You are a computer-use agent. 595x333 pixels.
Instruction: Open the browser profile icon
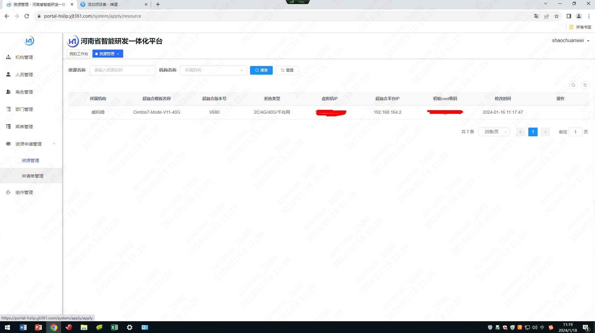pyautogui.click(x=579, y=16)
